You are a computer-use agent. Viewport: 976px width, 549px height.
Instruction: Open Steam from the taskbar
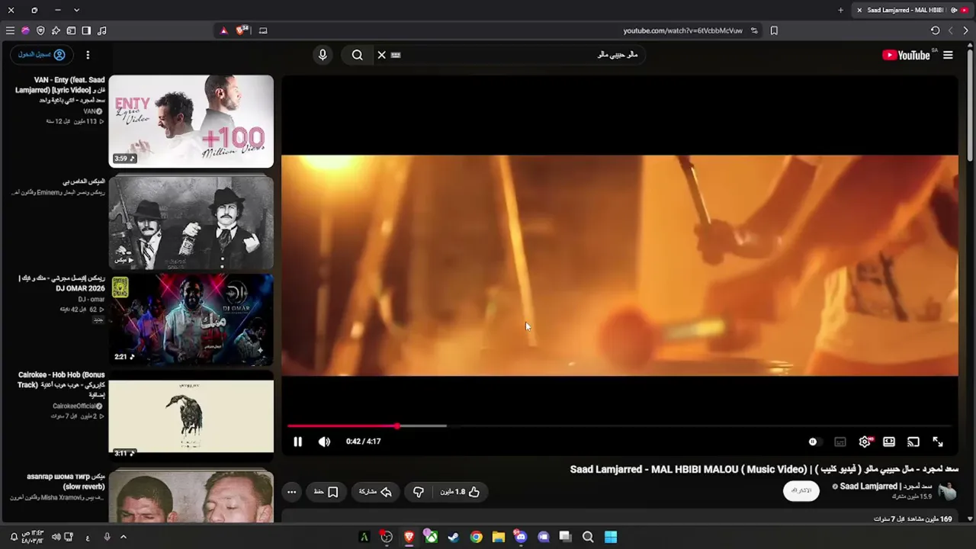tap(453, 537)
